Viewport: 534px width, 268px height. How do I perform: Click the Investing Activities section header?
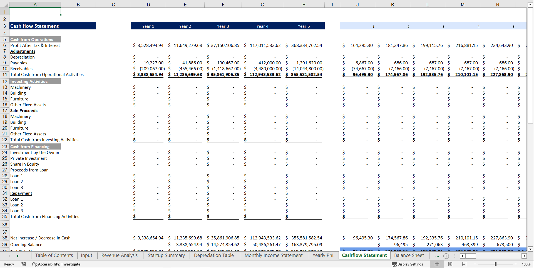pos(35,81)
